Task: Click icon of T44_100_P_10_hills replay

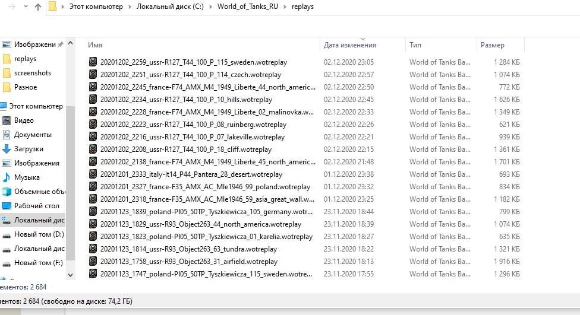Action: 93,100
